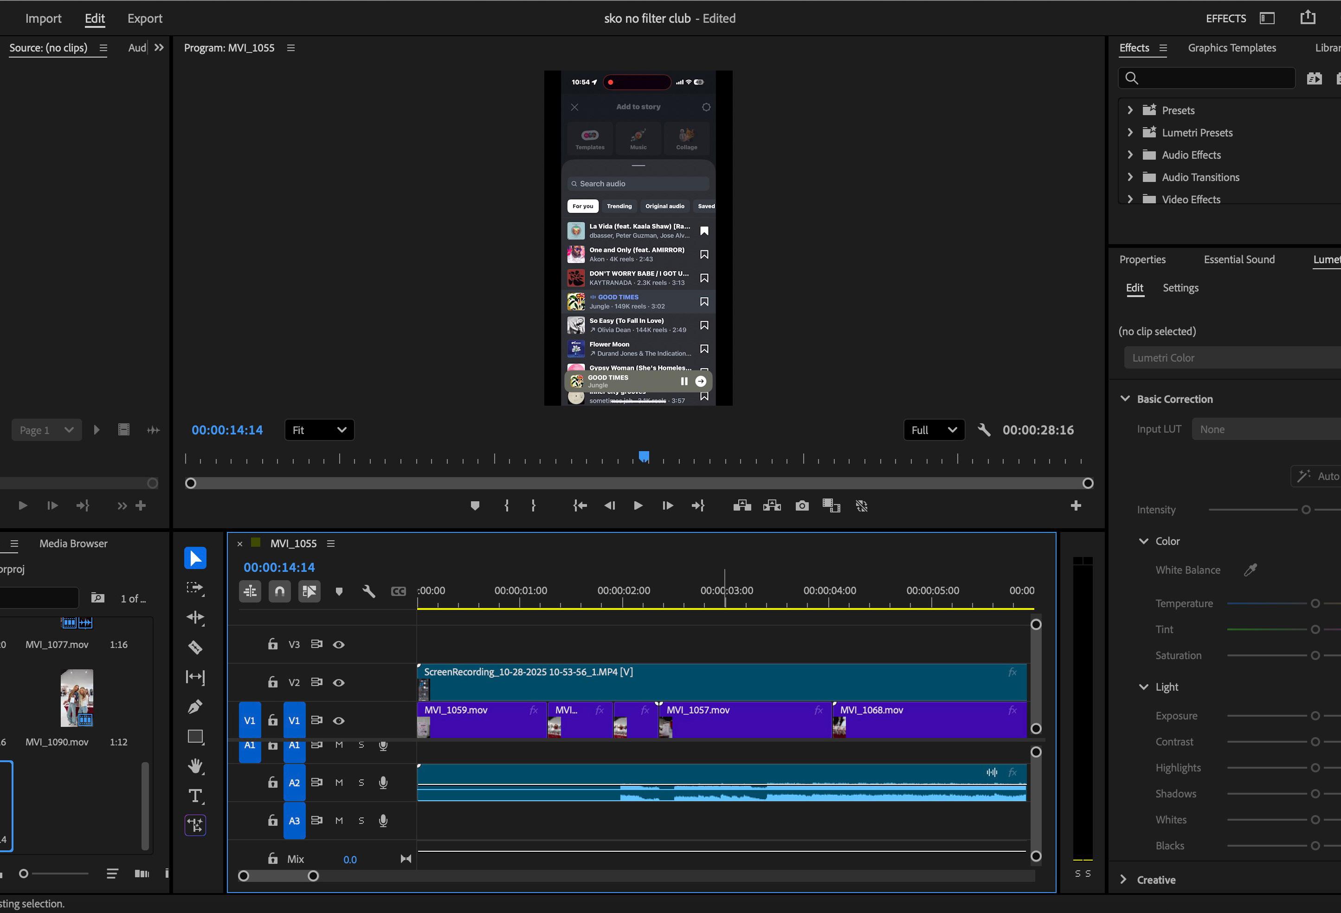Mute audio track A2
Screen dimensions: 1341x913
(x=339, y=783)
